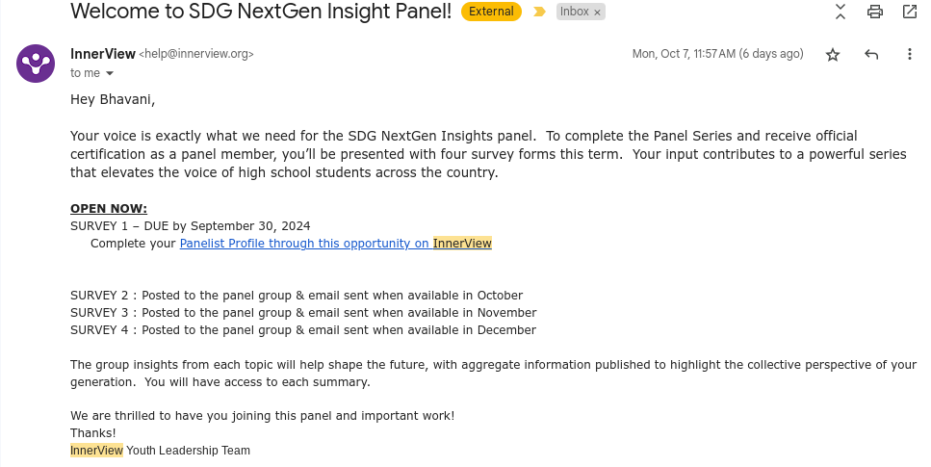
Task: Click the InnerView sender avatar
Action: click(x=36, y=64)
